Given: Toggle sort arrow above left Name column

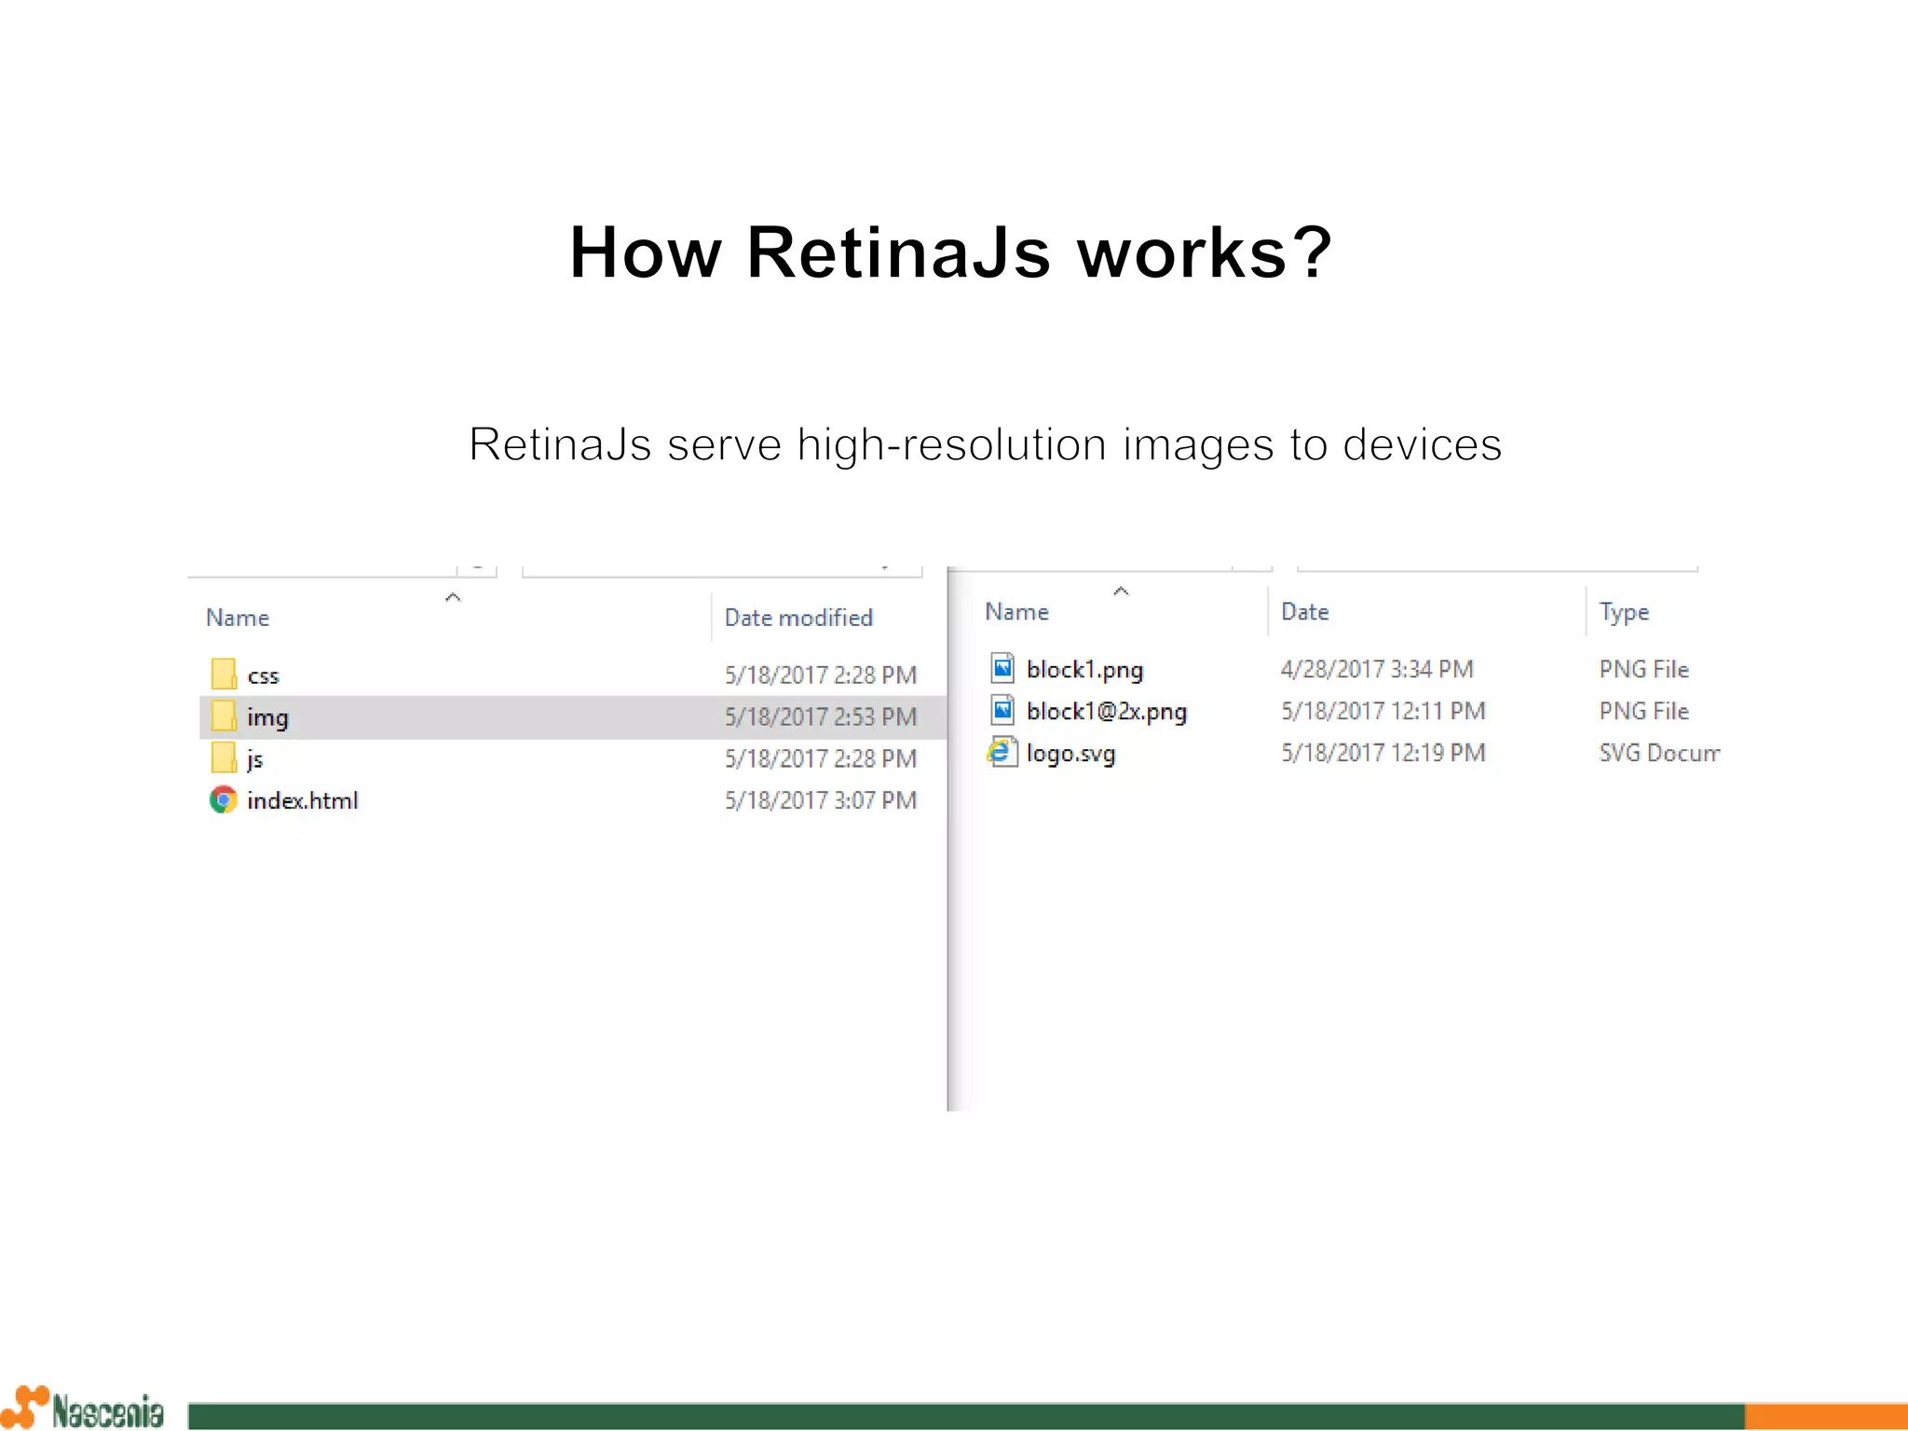Looking at the screenshot, I should click(453, 597).
